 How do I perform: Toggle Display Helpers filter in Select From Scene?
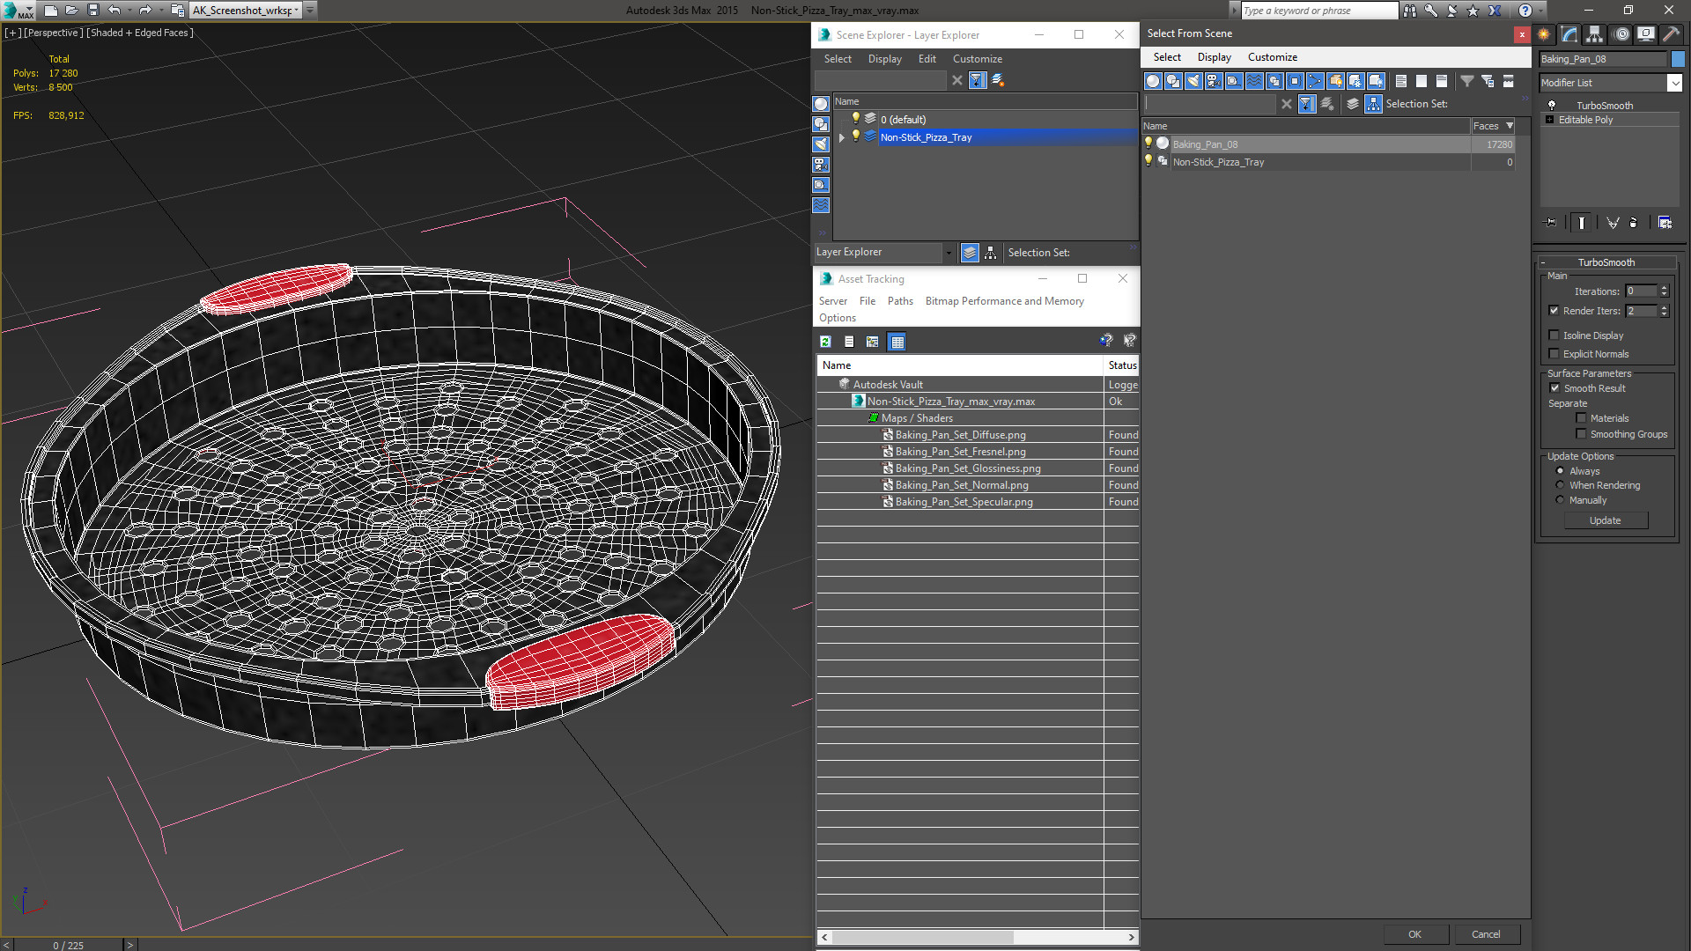click(1234, 81)
